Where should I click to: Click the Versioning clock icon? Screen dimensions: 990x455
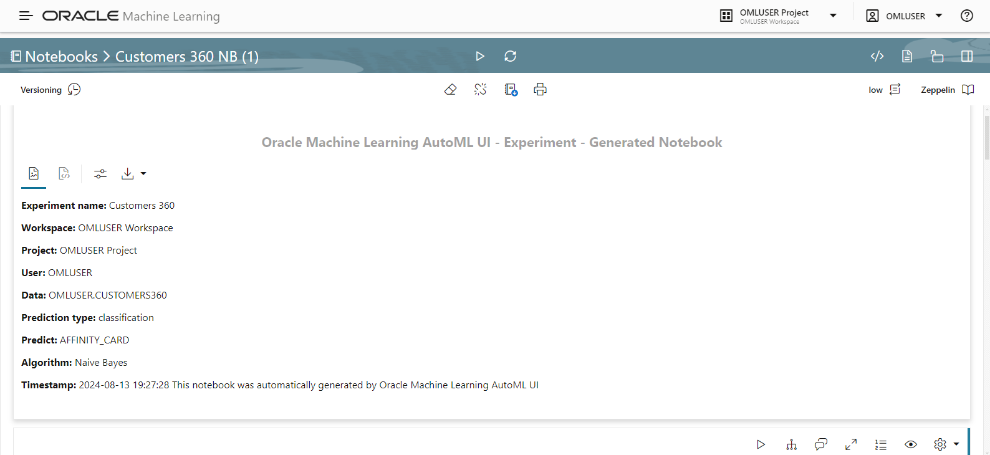click(74, 89)
